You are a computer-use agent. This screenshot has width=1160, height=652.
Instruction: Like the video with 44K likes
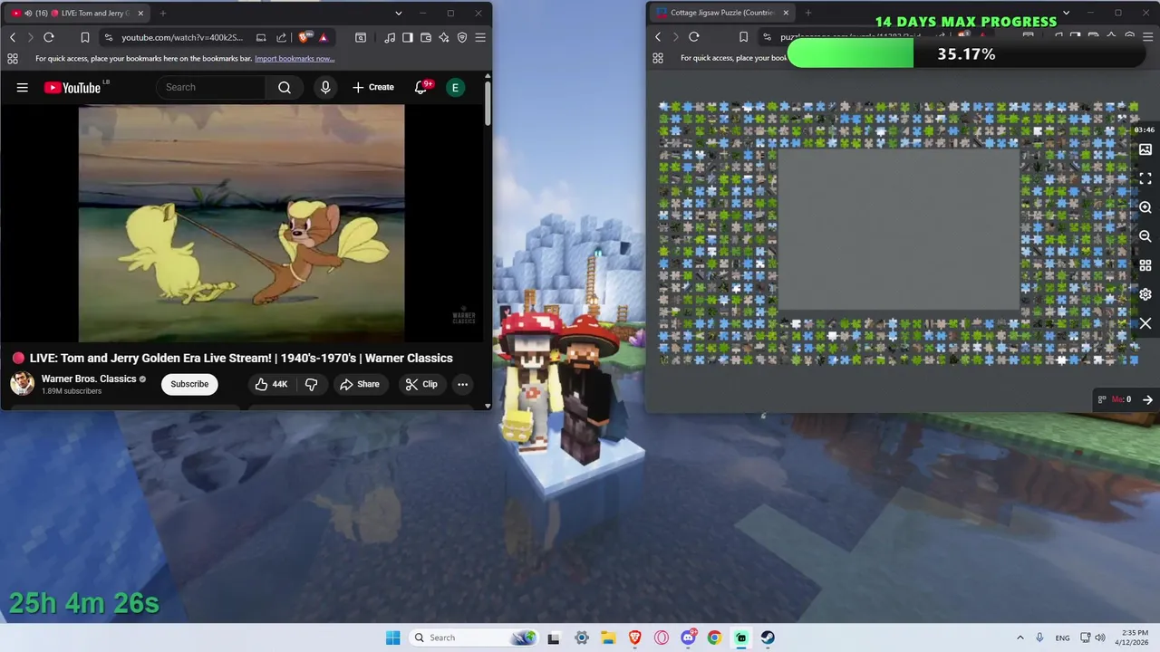[271, 384]
